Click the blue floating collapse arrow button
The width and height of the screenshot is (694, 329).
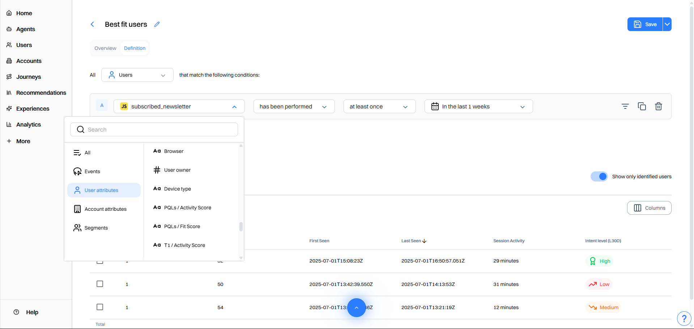[x=357, y=308]
